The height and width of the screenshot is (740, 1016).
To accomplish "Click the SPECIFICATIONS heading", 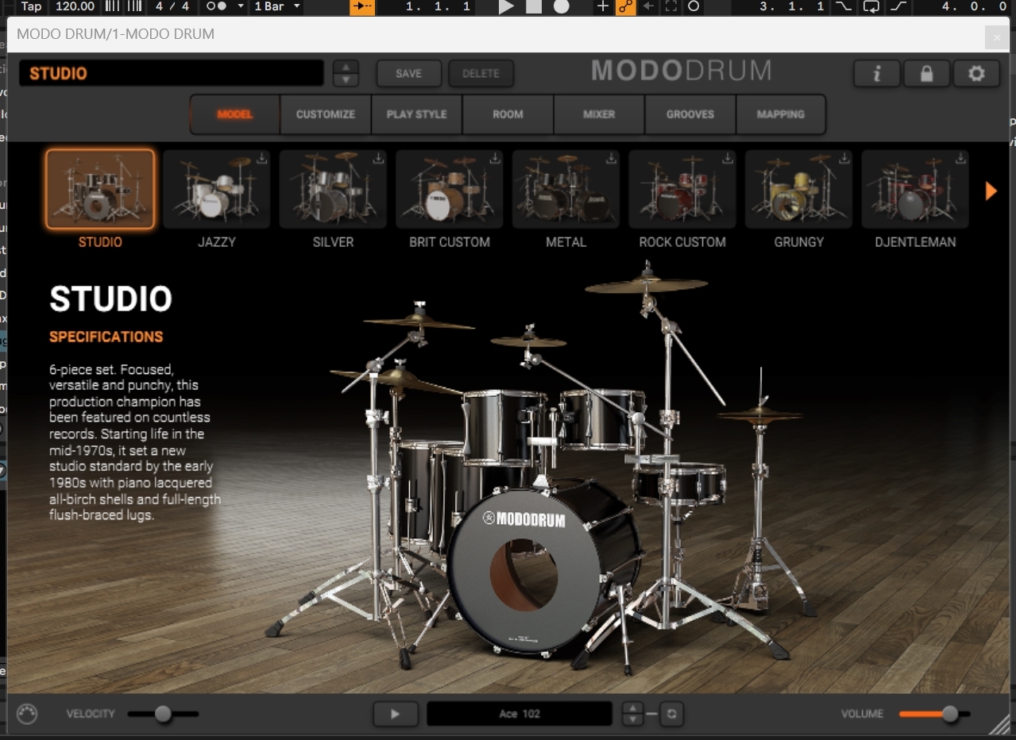I will (106, 337).
